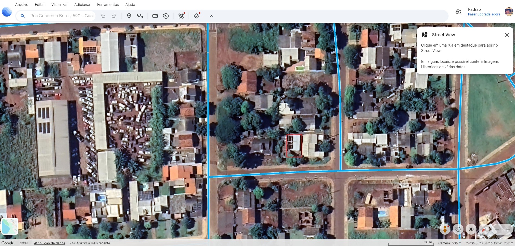Zoom in with the plus button
515x246 pixels.
(508, 229)
